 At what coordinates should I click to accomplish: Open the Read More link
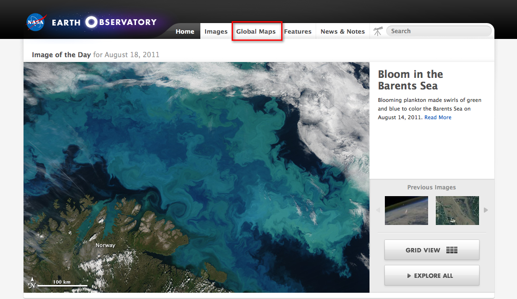coord(437,117)
